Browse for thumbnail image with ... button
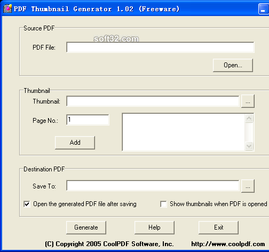Screen dimensions: 269x252 coord(248,101)
